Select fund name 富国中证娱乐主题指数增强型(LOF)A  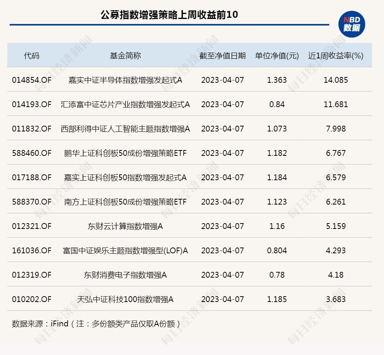(125, 251)
